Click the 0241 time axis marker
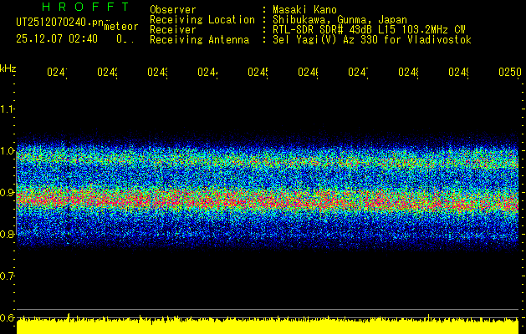This screenshot has width=526, height=334. (x=57, y=73)
